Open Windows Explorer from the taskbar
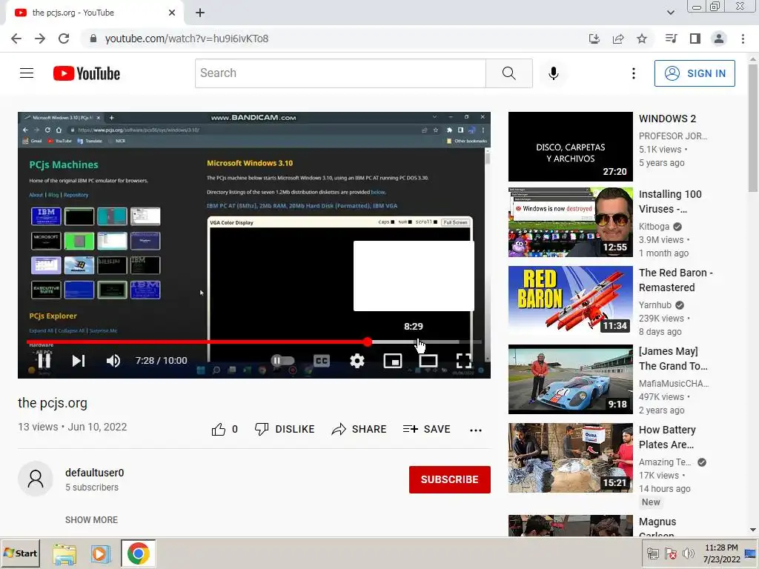The height and width of the screenshot is (569, 759). tap(64, 553)
